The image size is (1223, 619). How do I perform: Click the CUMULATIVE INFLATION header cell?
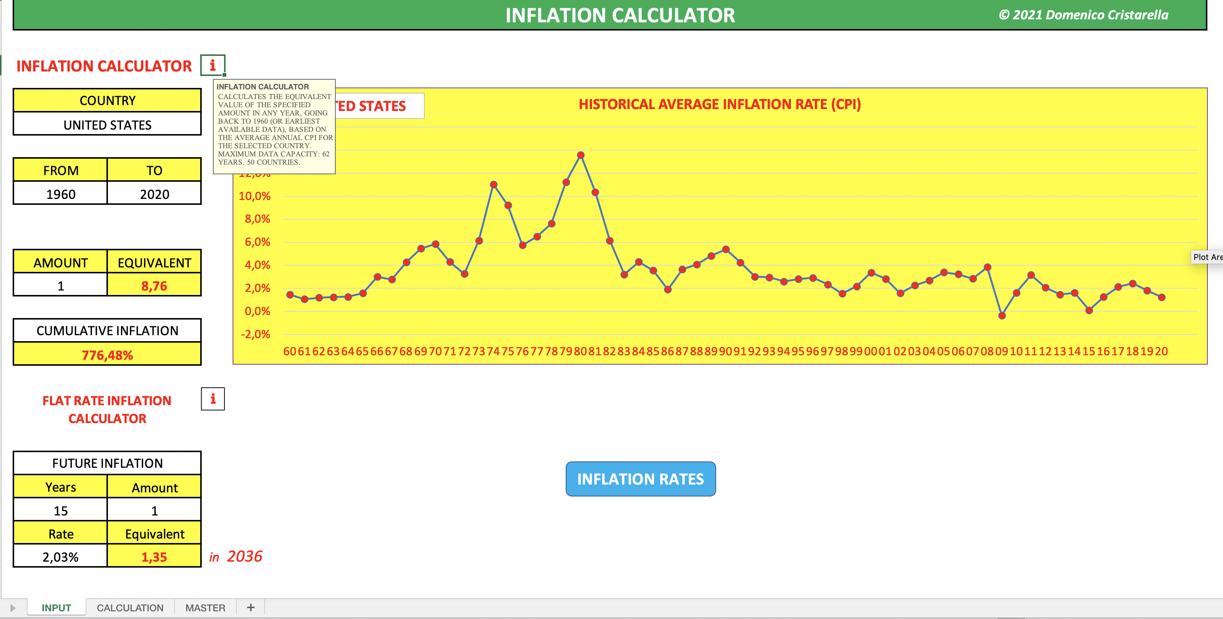point(107,330)
